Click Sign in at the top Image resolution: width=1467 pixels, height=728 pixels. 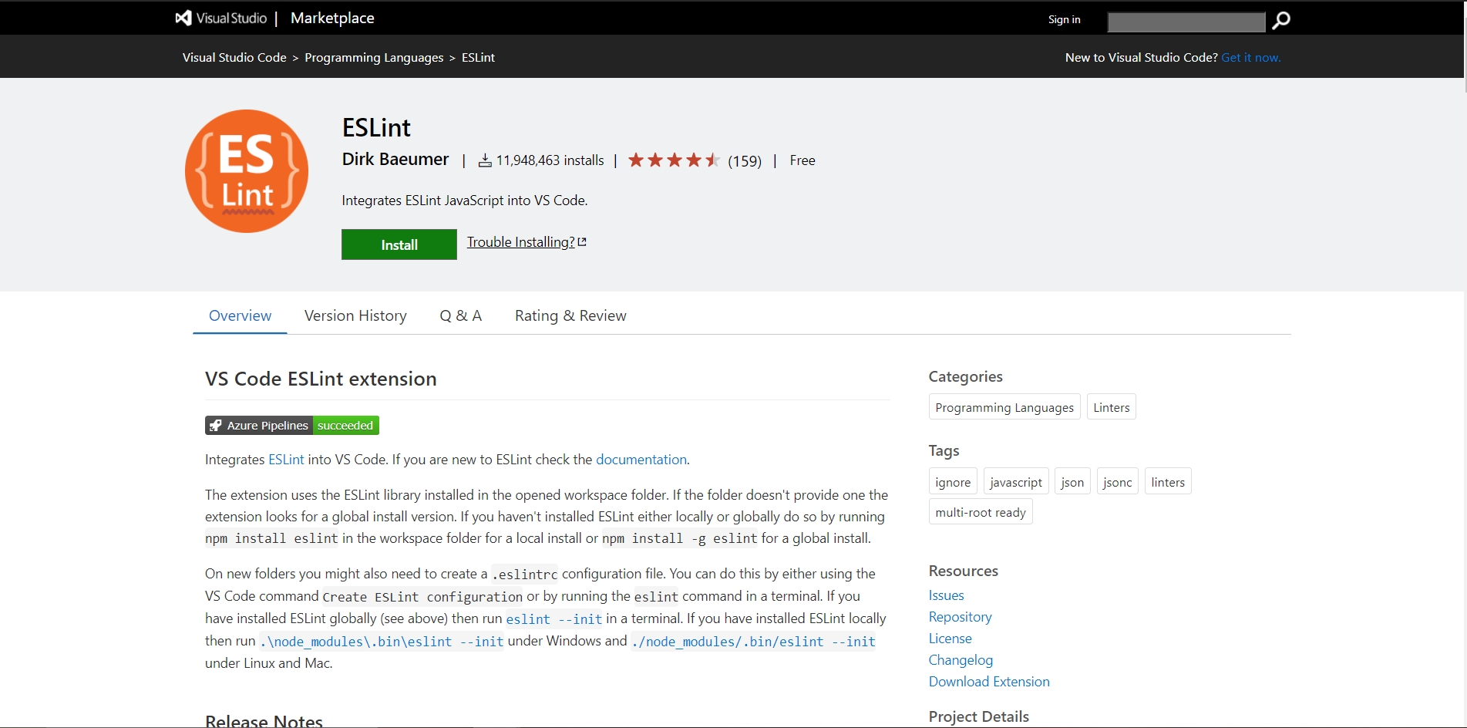tap(1064, 19)
